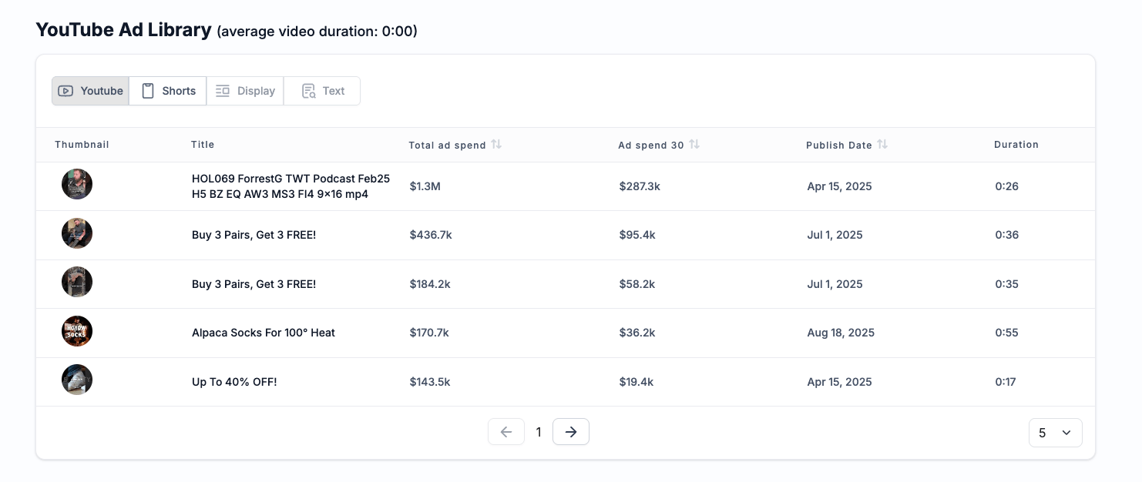
Task: Go to the next page arrow
Action: 571,432
